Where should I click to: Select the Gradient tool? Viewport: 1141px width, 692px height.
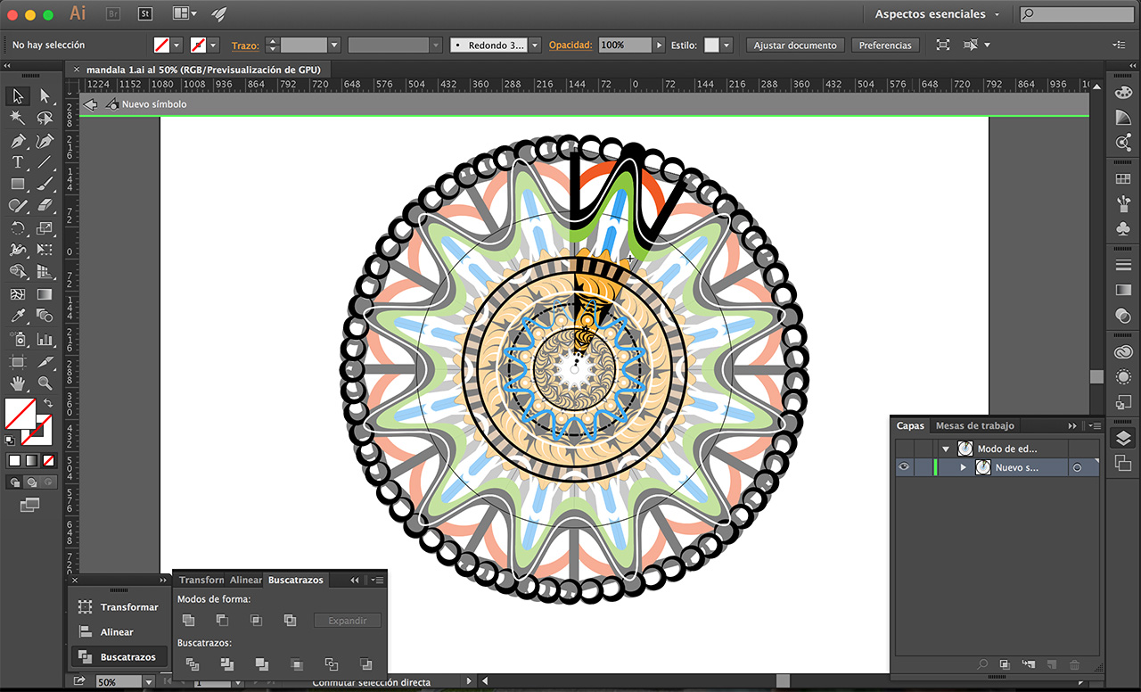45,294
